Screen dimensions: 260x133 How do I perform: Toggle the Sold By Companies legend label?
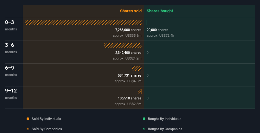point(47,129)
